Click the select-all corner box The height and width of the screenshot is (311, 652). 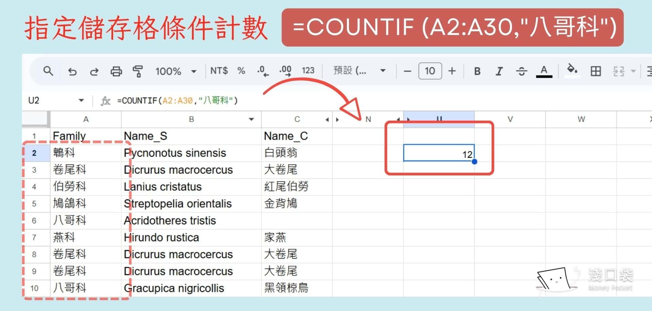pyautogui.click(x=36, y=119)
